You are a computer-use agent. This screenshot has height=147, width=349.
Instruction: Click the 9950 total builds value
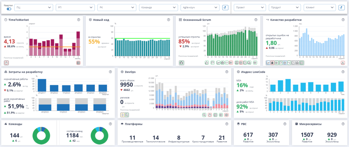click(x=127, y=85)
